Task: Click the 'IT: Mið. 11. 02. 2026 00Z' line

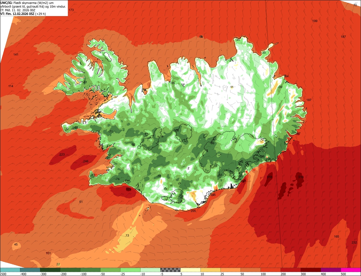Action: point(18,10)
